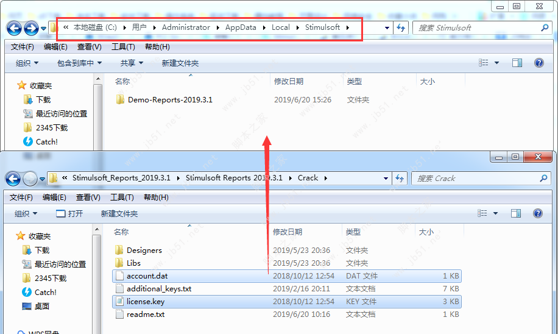Image resolution: width=558 pixels, height=334 pixels.
Task: Refresh the Stimulsoft folder address bar
Action: (x=401, y=28)
